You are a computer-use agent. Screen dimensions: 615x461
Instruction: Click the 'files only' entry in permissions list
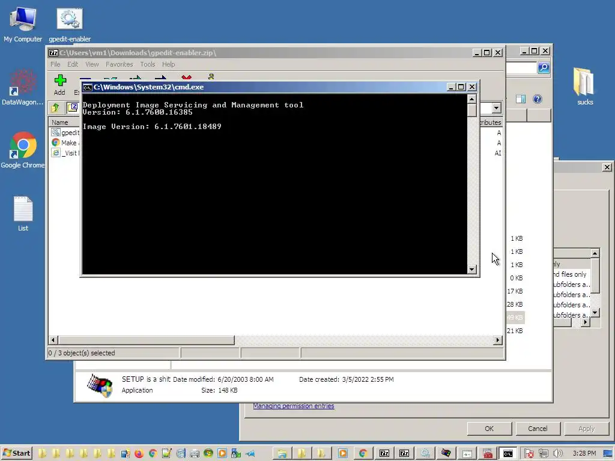pos(571,274)
